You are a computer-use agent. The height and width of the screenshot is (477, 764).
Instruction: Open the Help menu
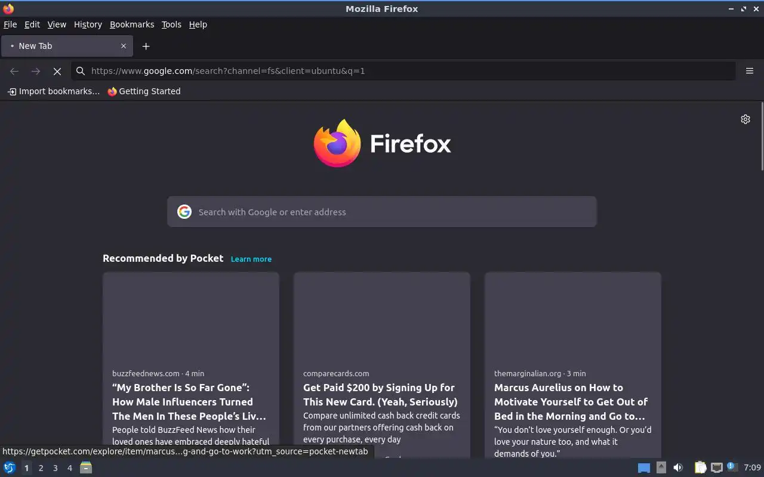tap(198, 24)
